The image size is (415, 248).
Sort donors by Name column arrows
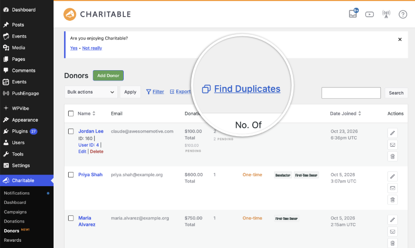tap(94, 113)
